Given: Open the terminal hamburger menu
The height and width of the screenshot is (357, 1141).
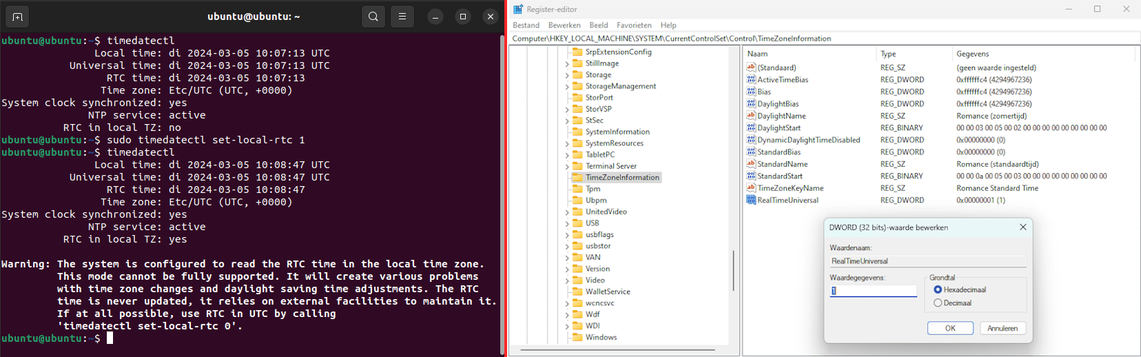Looking at the screenshot, I should (x=402, y=17).
